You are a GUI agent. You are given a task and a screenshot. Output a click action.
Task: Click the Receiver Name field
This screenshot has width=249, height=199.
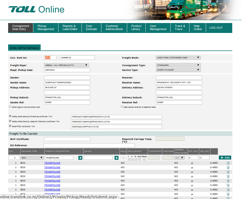[179, 83]
